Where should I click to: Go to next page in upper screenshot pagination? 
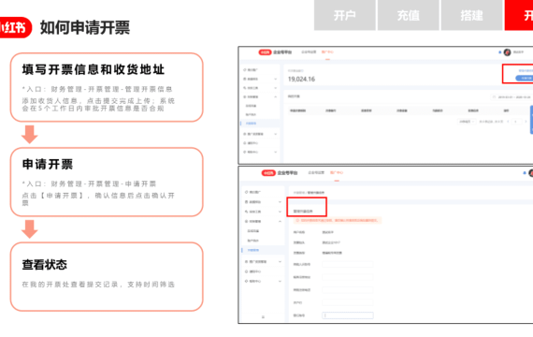[526, 122]
